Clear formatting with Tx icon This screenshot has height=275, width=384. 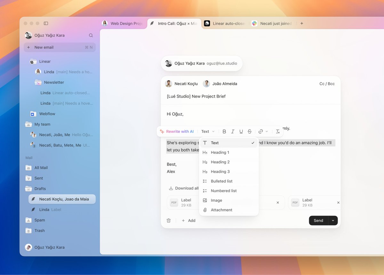pos(278,132)
